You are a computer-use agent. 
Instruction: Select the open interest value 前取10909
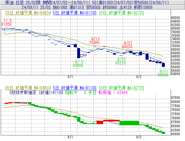143,7
